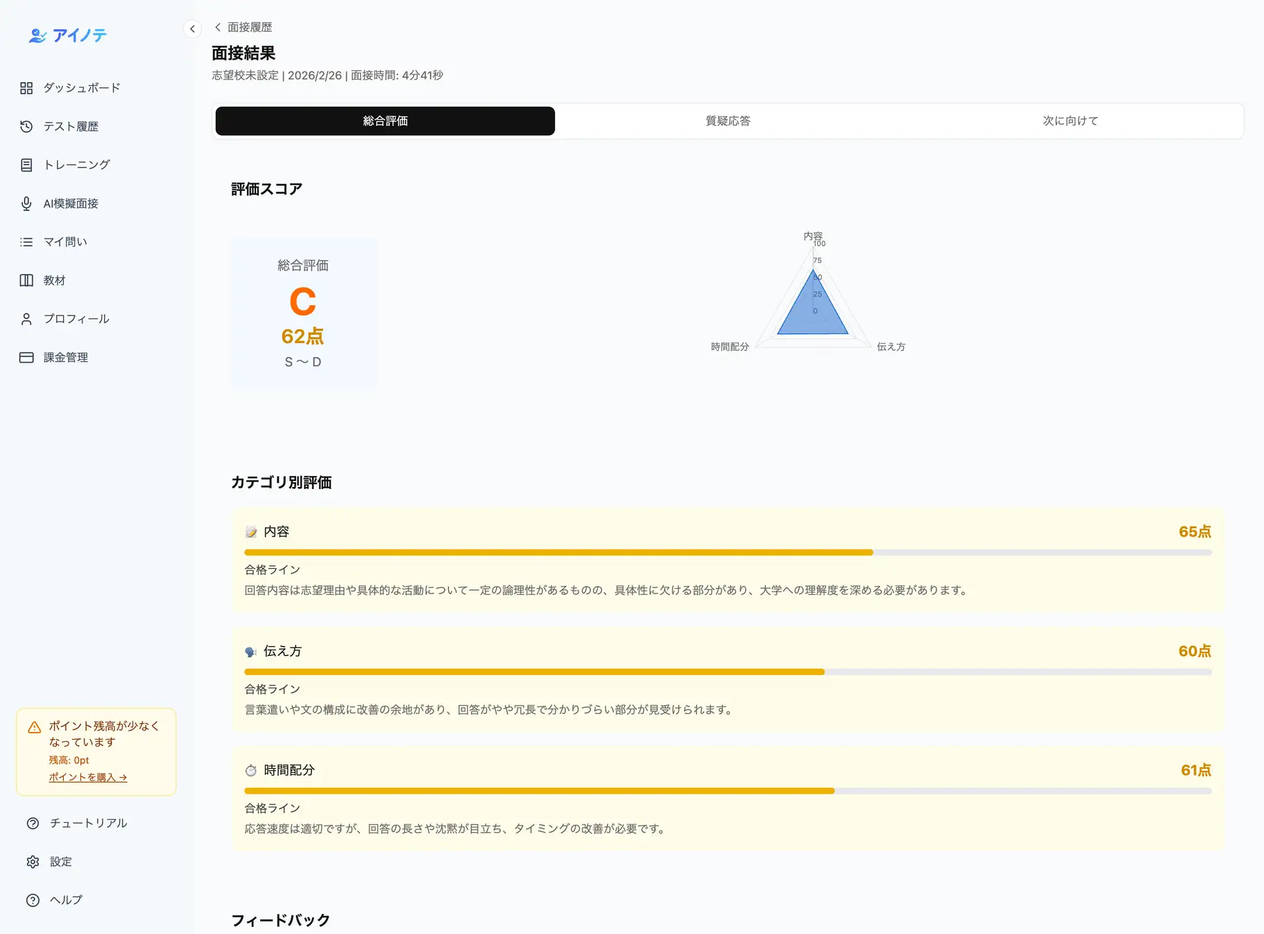
Task: Collapse the sidebar with the circular chevron
Action: pyautogui.click(x=192, y=28)
